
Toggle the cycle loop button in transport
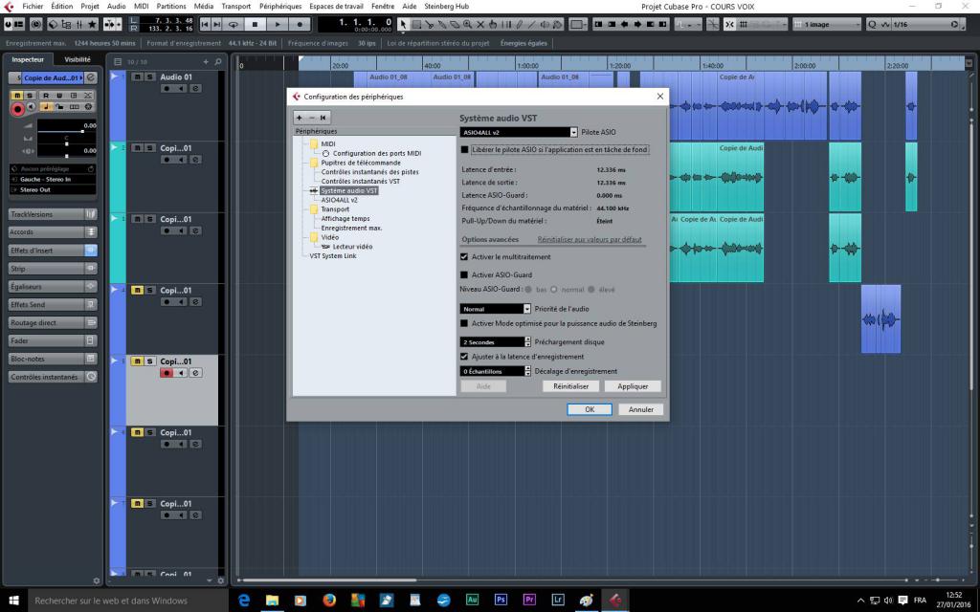(x=234, y=24)
